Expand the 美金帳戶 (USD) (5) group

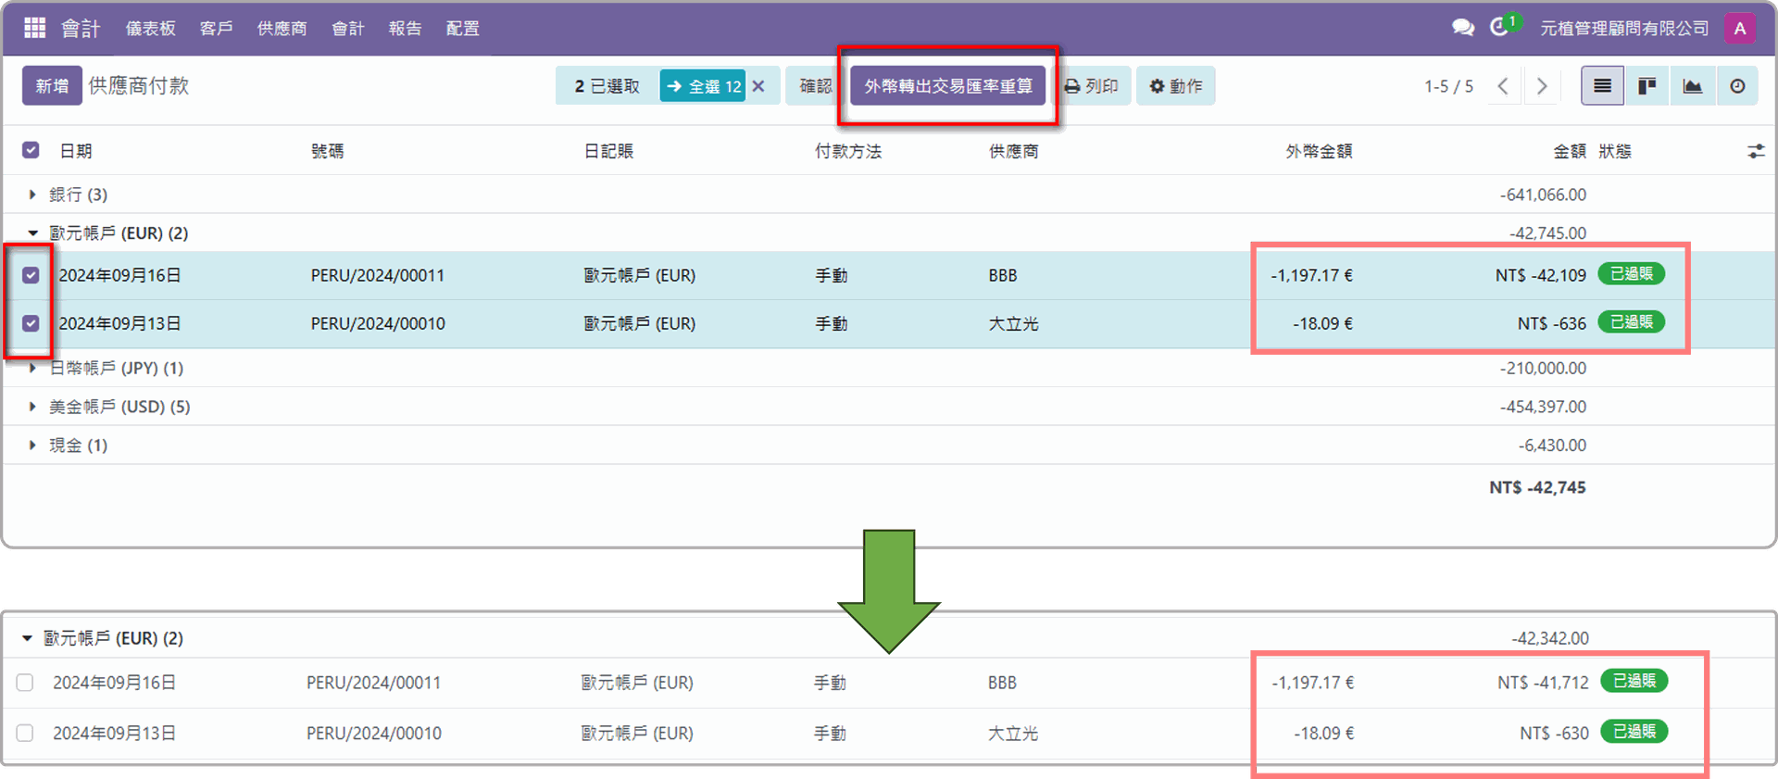coord(33,407)
